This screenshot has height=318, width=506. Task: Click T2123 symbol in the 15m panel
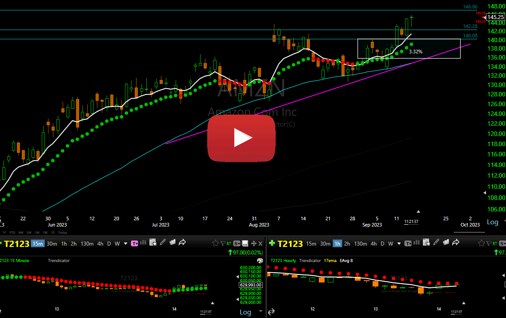(16, 244)
